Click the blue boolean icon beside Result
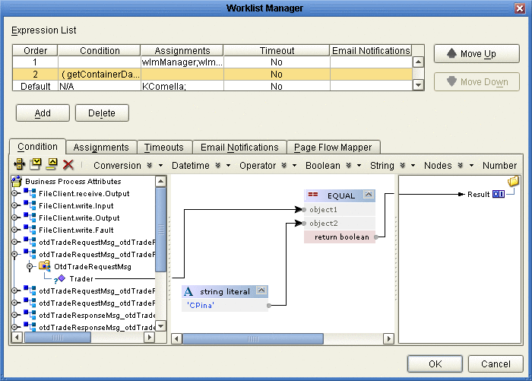Screen dimensions: 532x381 tap(499, 194)
